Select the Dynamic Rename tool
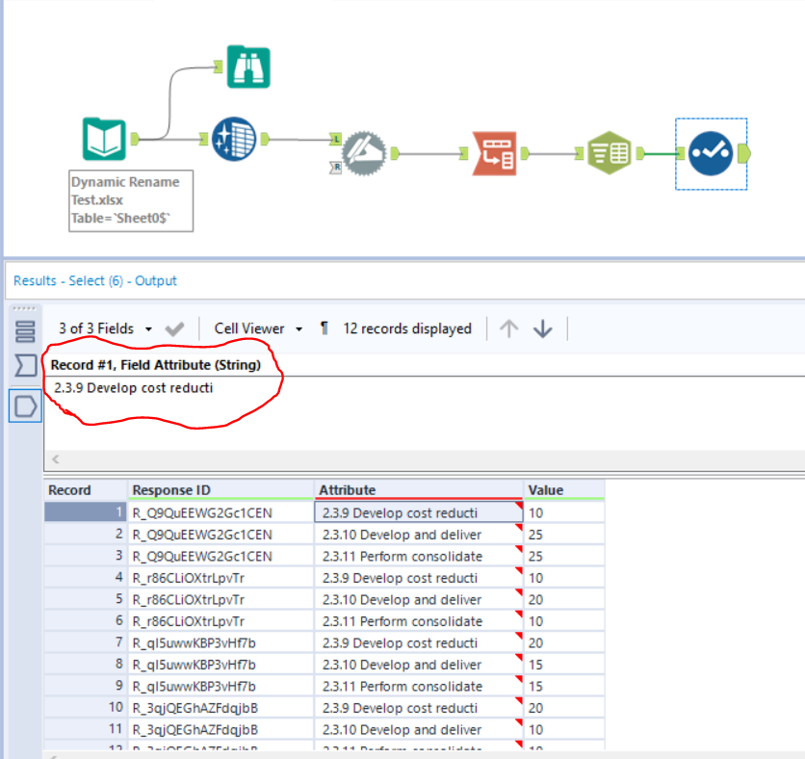This screenshot has height=759, width=805. click(364, 153)
